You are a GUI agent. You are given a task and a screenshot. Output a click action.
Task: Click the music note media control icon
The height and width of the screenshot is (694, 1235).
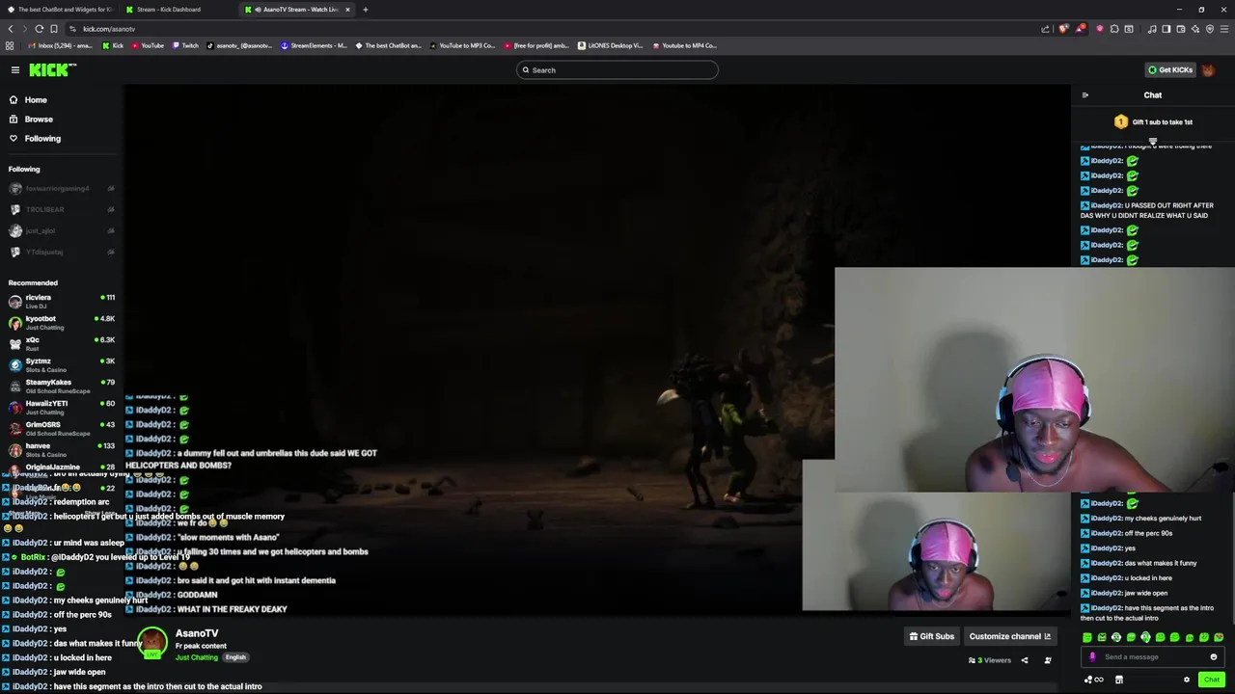click(1152, 29)
